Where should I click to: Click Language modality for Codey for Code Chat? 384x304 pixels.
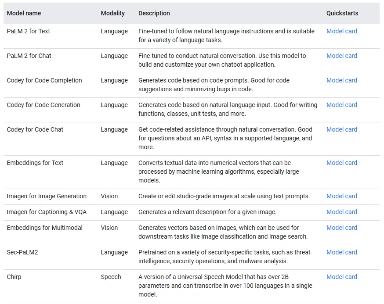click(x=114, y=129)
